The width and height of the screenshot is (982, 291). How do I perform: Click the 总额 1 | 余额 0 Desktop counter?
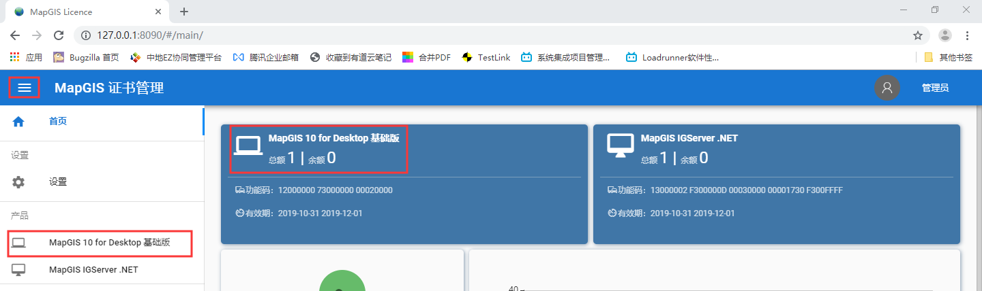pos(303,158)
